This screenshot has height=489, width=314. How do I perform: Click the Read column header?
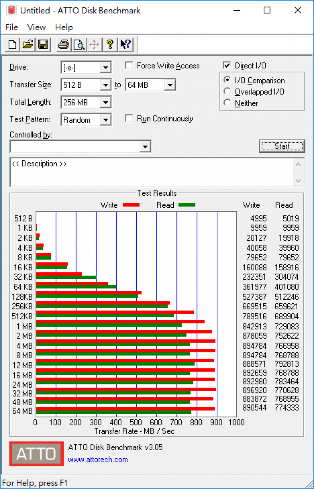coord(284,205)
